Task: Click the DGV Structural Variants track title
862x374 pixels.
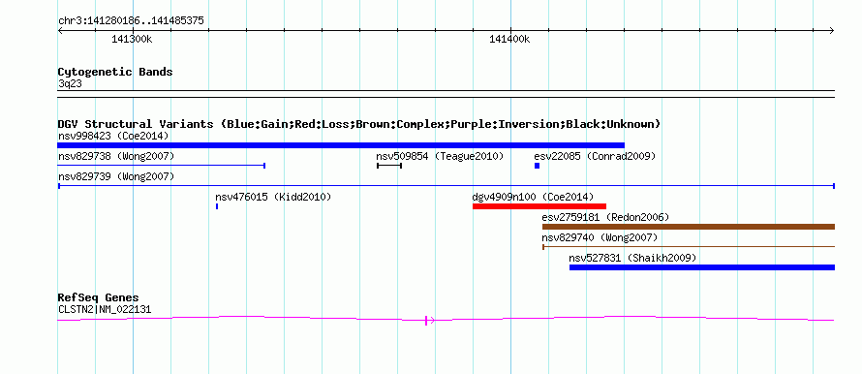Action: (x=359, y=124)
